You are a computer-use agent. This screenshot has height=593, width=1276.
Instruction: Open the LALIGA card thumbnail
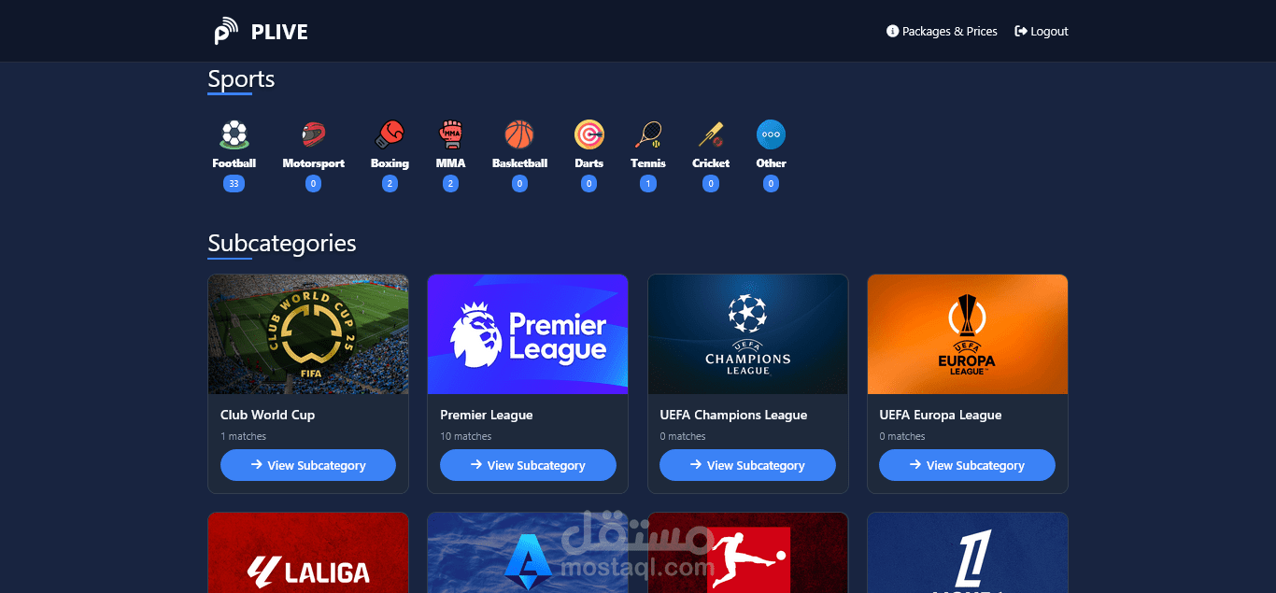(308, 553)
